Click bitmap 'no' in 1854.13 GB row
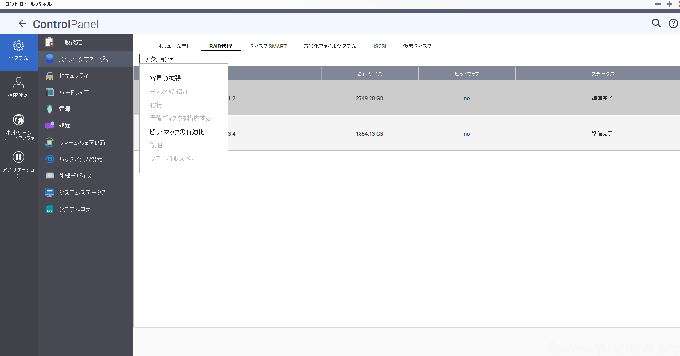 click(467, 134)
